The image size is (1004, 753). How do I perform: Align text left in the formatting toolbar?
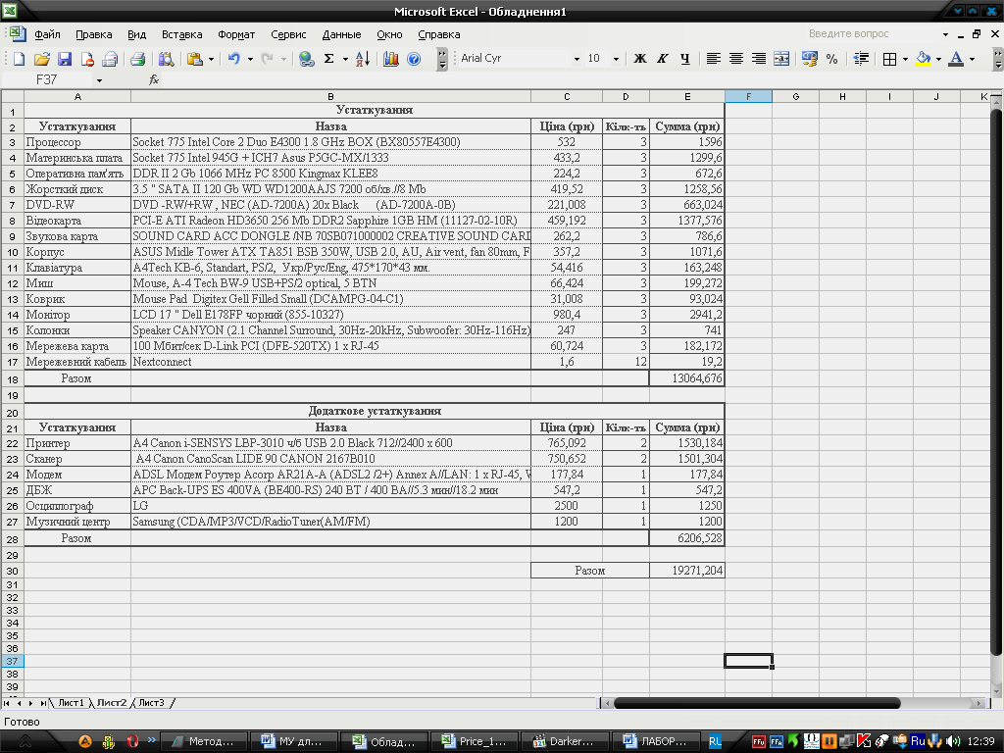[x=713, y=59]
